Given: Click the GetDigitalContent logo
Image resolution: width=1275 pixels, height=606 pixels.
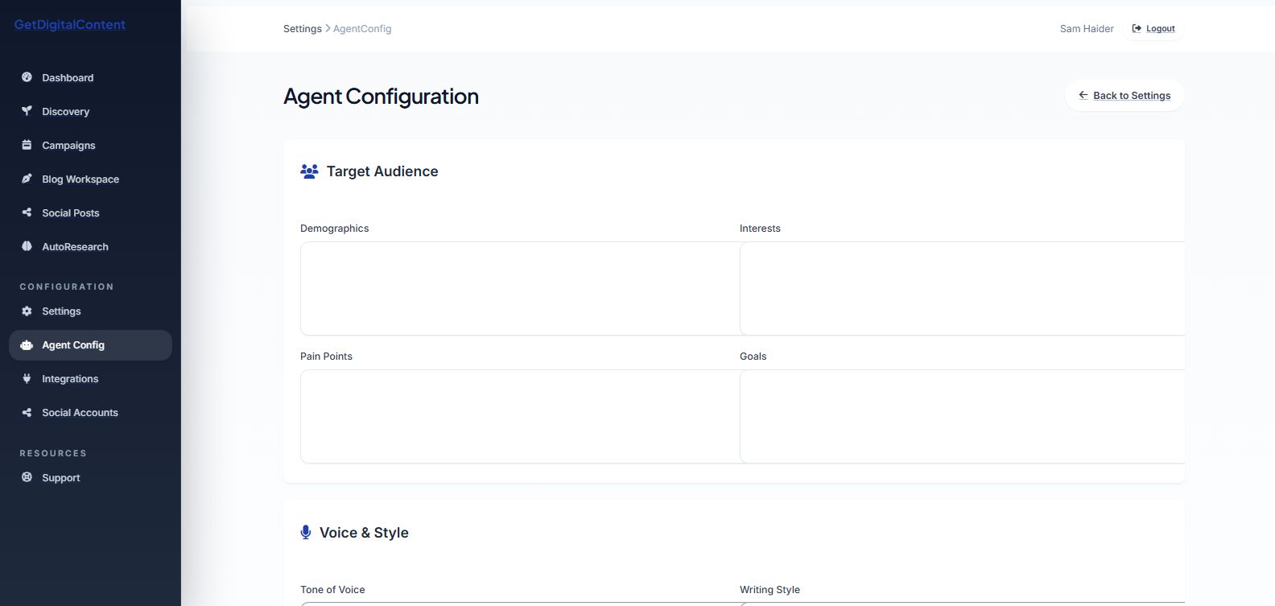Looking at the screenshot, I should tap(70, 24).
